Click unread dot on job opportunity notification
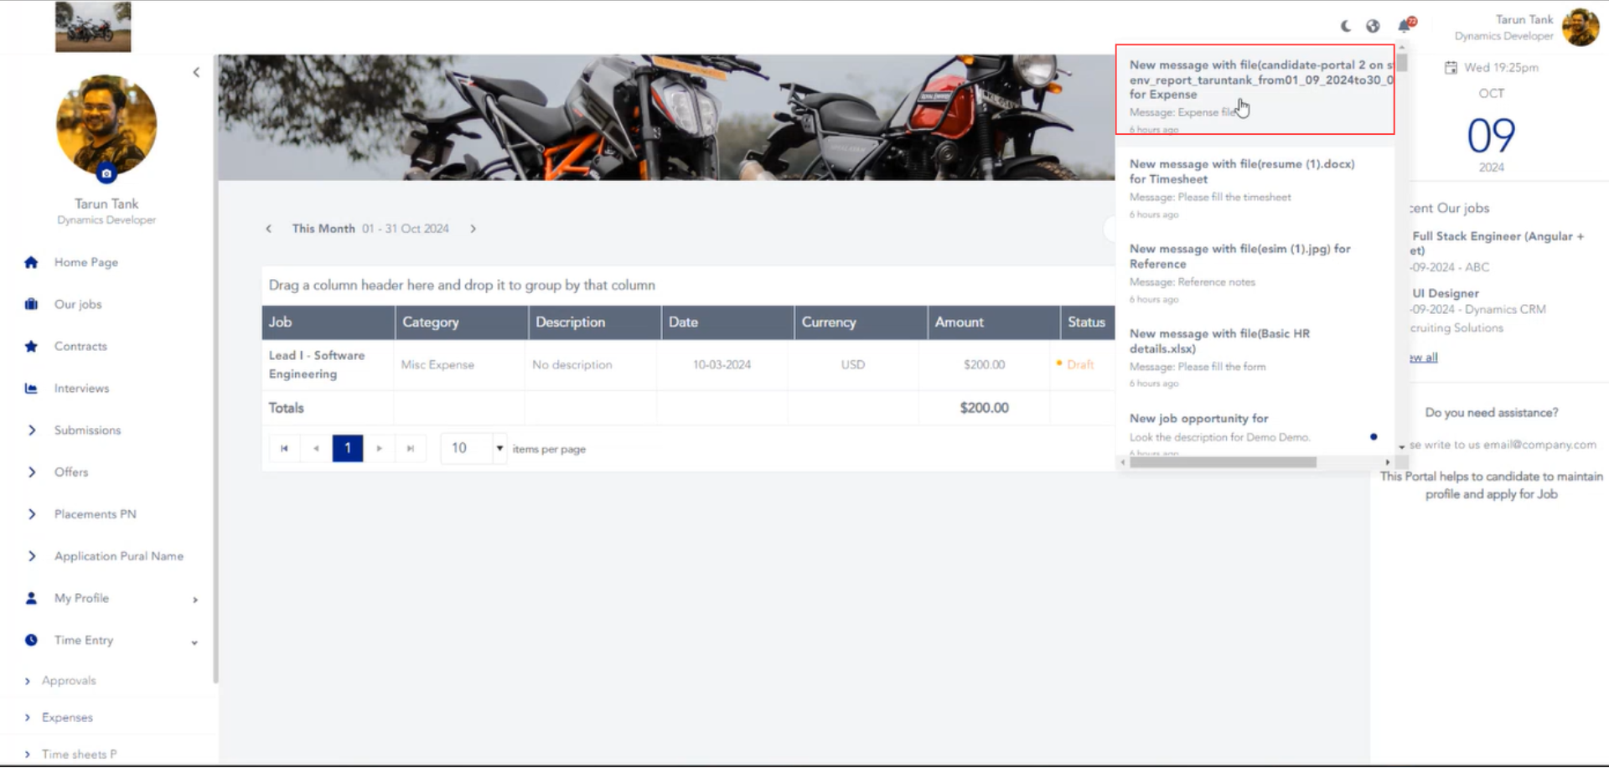 pos(1374,437)
